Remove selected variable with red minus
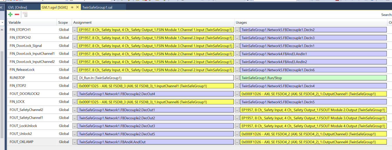The image size is (392, 150). tap(17, 14)
